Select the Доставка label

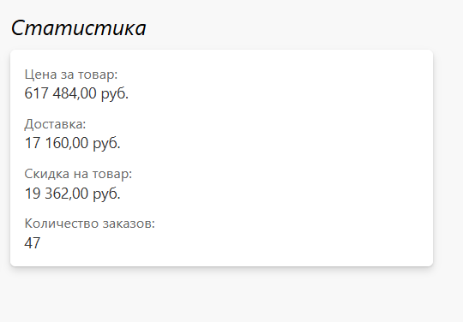point(55,124)
